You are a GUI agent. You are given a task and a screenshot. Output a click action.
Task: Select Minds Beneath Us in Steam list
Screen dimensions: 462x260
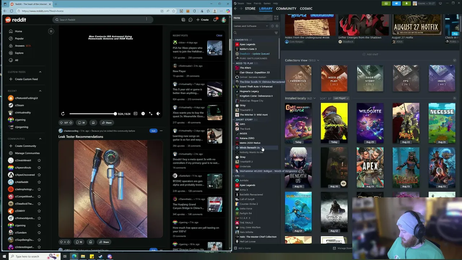(x=249, y=148)
